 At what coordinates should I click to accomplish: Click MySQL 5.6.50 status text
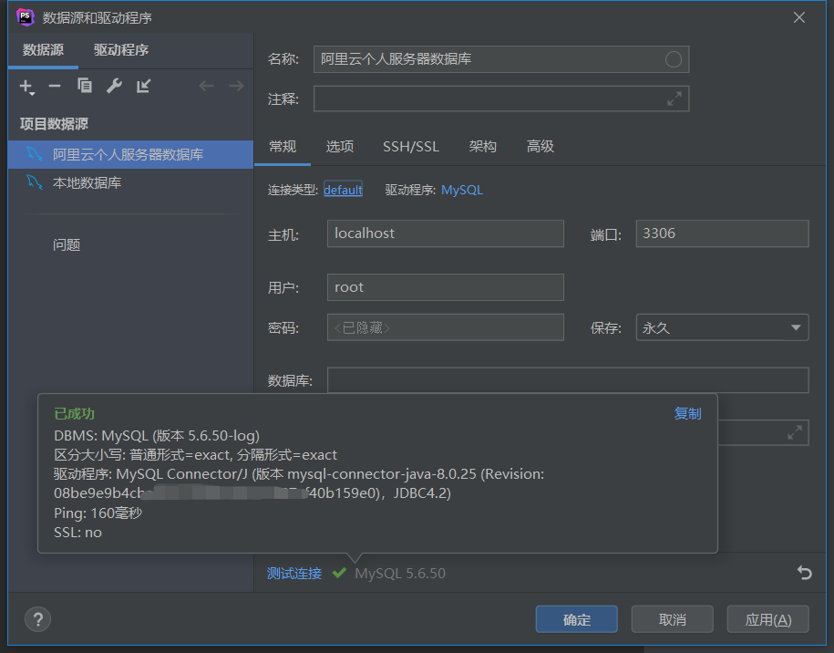[x=400, y=573]
